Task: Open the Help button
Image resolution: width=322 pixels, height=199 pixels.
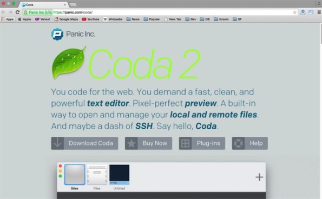Action: click(x=250, y=143)
